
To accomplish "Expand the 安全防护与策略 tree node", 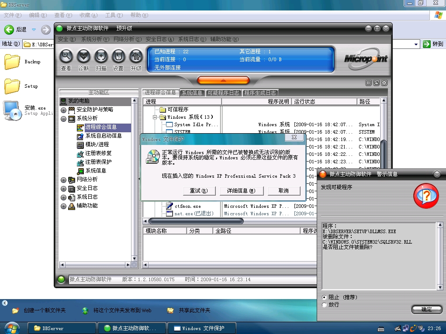I will 63,110.
